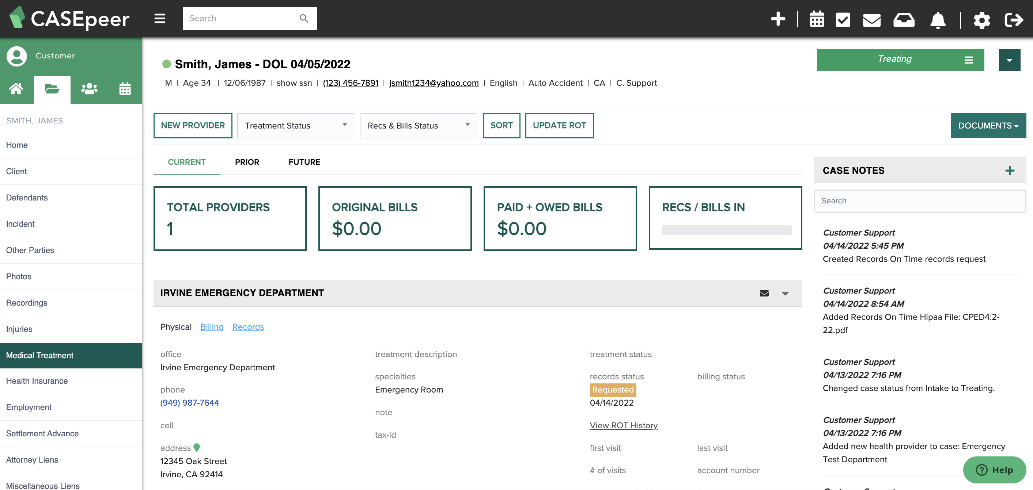The height and width of the screenshot is (490, 1033).
Task: Select the open folder icon tab
Action: coord(52,89)
